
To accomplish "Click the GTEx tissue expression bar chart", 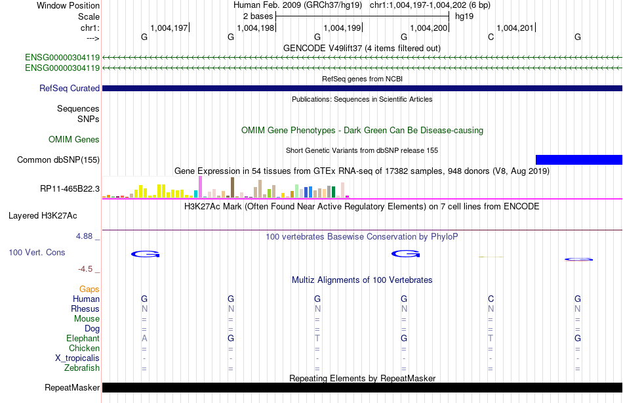I will click(x=226, y=187).
